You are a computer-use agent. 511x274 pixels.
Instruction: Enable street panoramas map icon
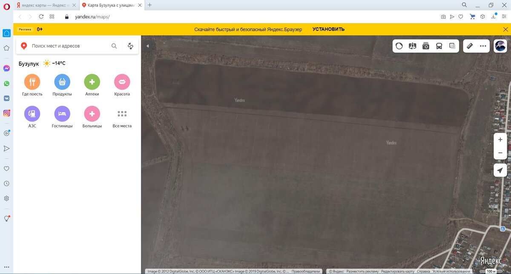pyautogui.click(x=412, y=46)
